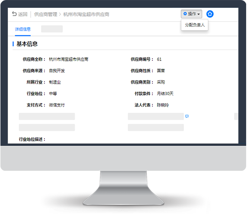The height and width of the screenshot is (214, 247).
Task: Open the greyed placeholder tab beside 详细信息
Action: (x=52, y=29)
